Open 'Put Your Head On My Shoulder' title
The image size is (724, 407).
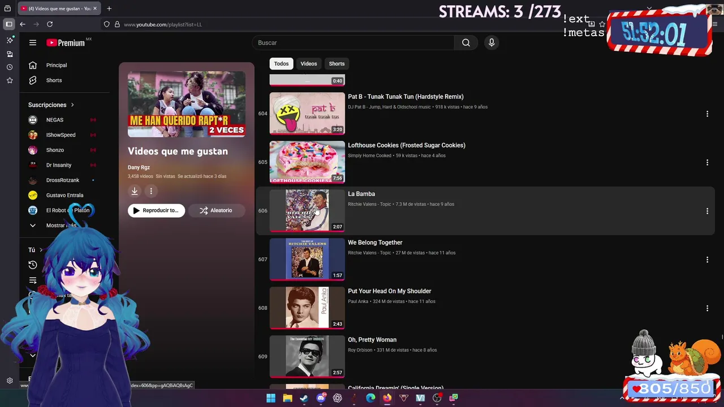tap(390, 291)
